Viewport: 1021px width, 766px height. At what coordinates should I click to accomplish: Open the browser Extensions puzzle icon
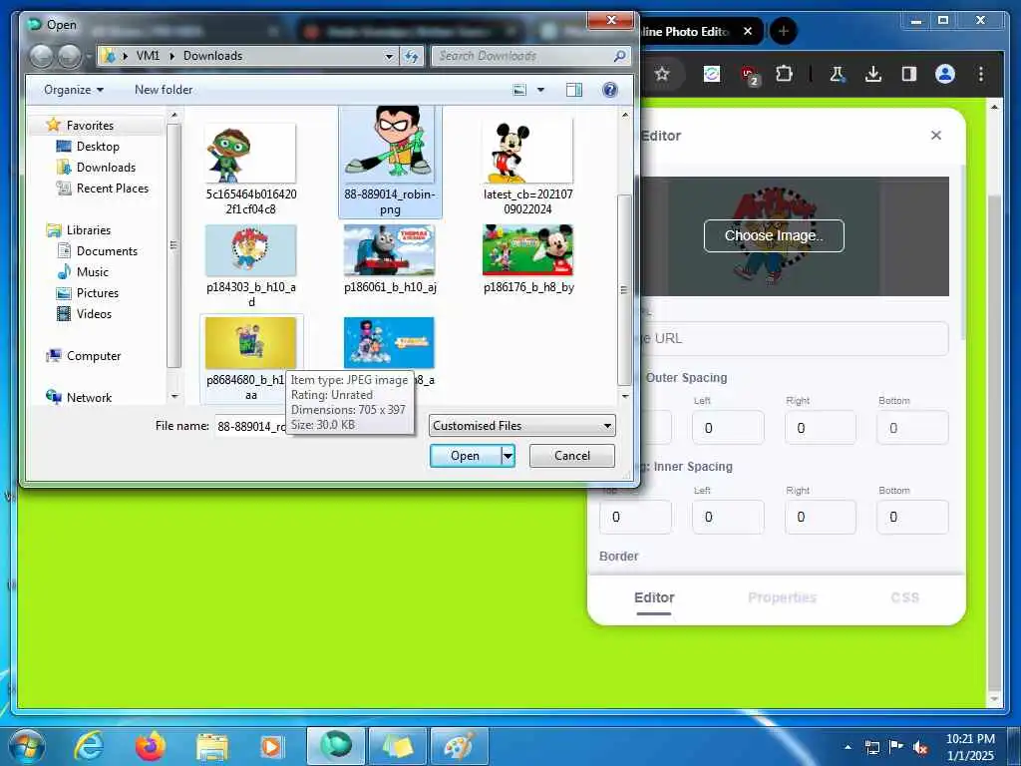pyautogui.click(x=784, y=74)
